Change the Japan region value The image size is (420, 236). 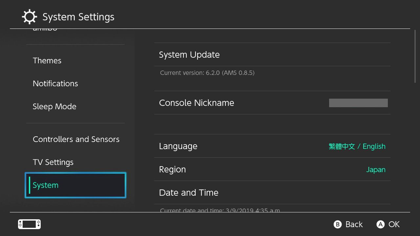[x=376, y=170]
